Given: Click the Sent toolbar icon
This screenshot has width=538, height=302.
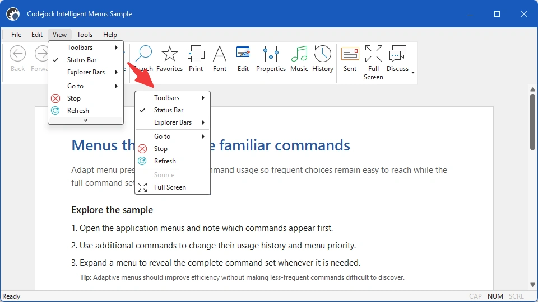Looking at the screenshot, I should pos(350,59).
